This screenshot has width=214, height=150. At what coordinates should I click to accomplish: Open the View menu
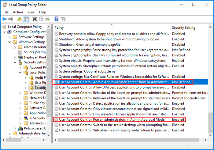(31, 12)
